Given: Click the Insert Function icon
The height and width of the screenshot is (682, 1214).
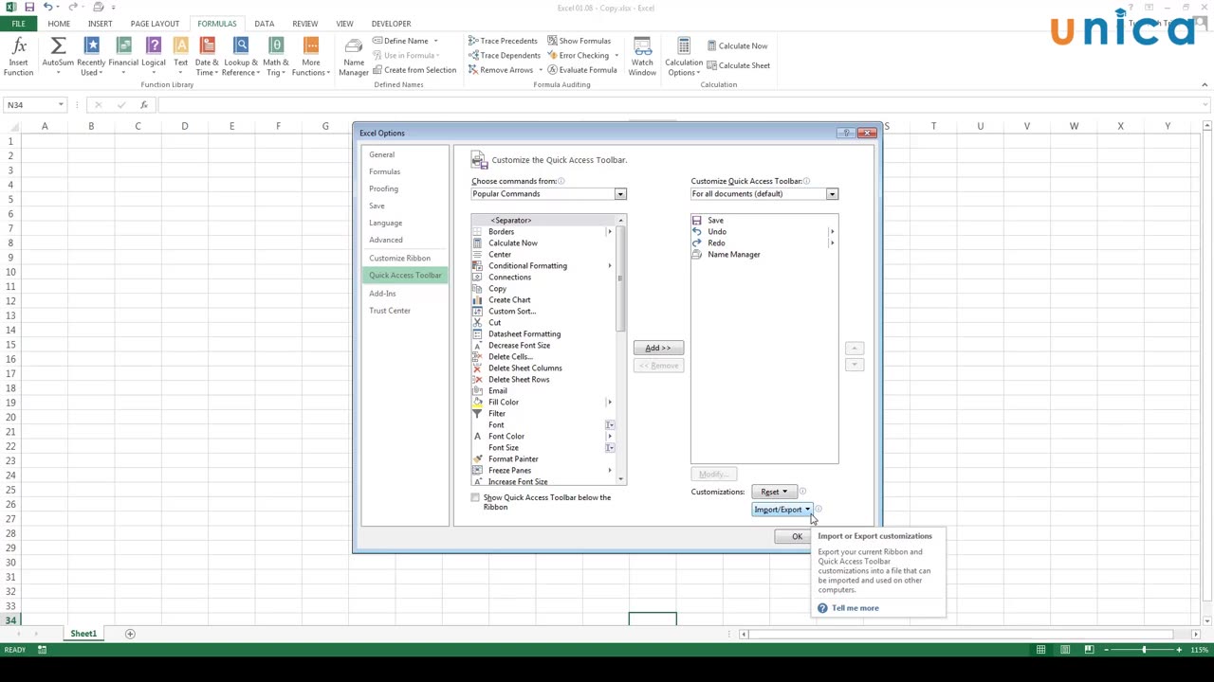Looking at the screenshot, I should (x=18, y=57).
